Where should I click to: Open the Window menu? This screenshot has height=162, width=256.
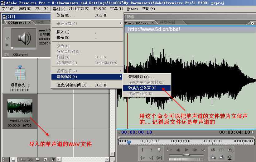133,9
